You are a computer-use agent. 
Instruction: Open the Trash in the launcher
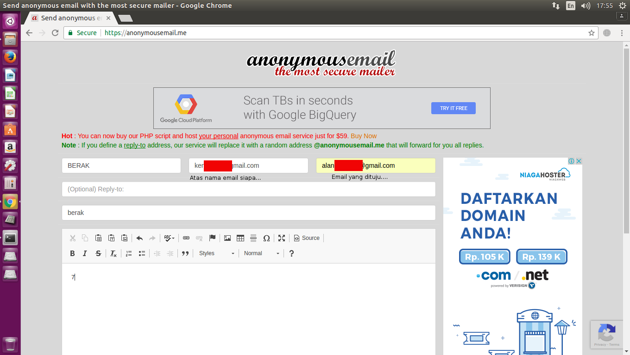tap(10, 345)
